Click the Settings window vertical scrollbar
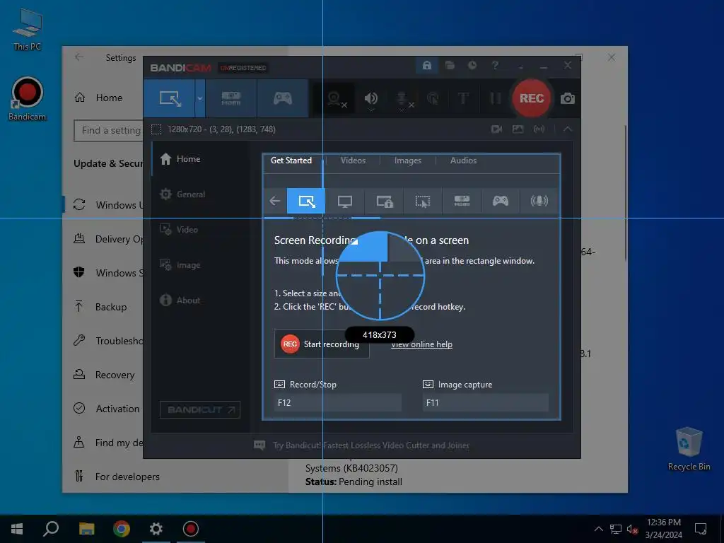This screenshot has height=543, width=724. click(x=626, y=194)
